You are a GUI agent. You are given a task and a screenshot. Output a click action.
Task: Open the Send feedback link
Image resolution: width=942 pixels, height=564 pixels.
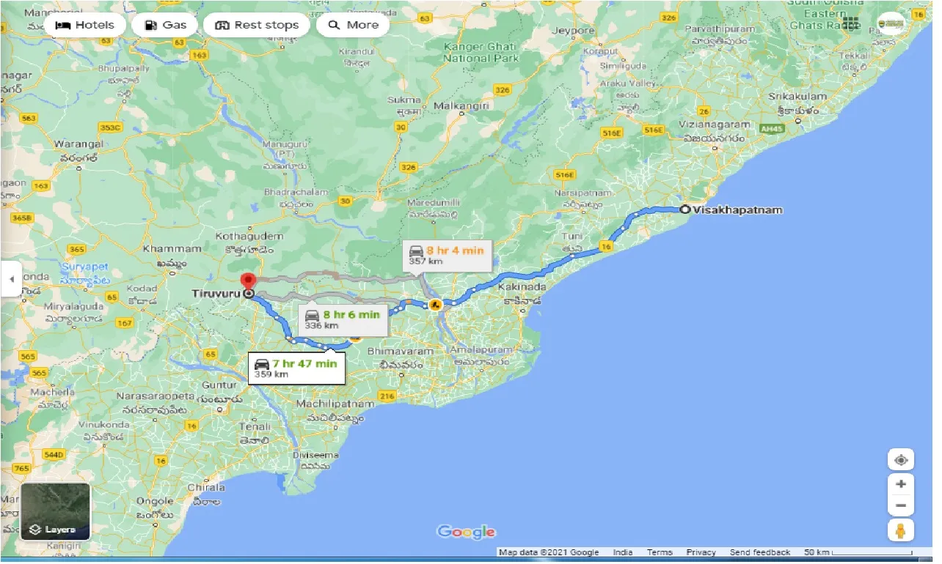tap(760, 552)
